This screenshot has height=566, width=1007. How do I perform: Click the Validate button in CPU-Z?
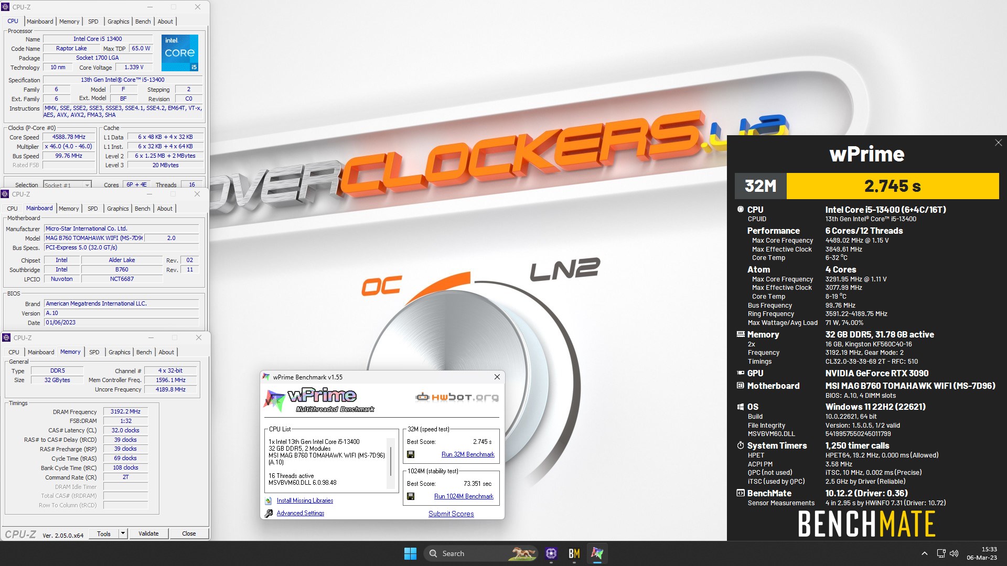tap(148, 534)
